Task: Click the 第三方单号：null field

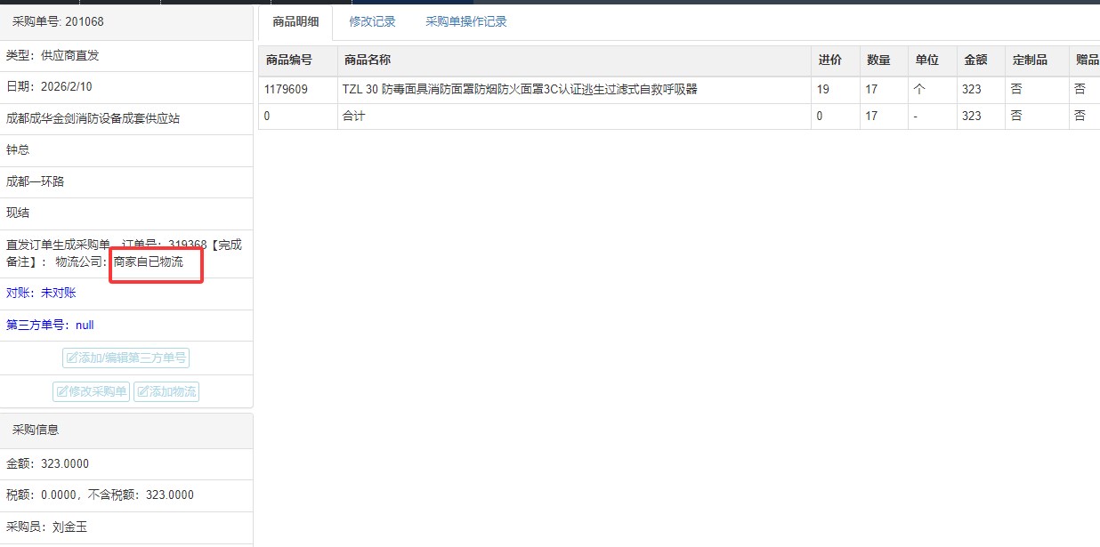Action: click(x=50, y=326)
